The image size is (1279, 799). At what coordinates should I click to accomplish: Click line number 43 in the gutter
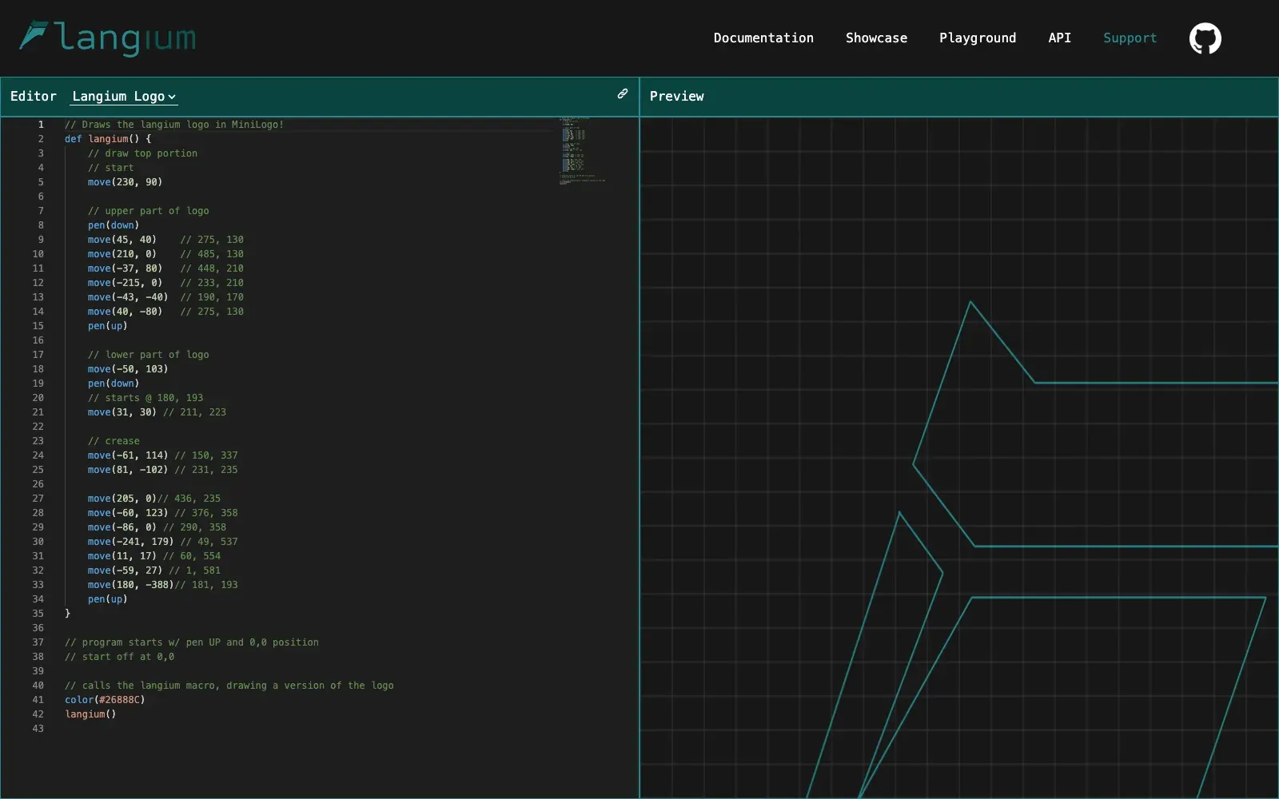click(38, 729)
